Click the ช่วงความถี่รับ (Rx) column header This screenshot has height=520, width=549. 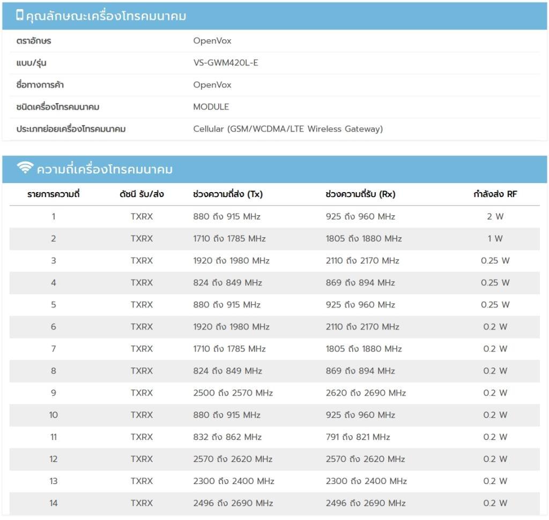tap(360, 194)
